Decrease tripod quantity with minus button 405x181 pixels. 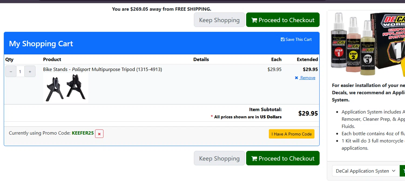pyautogui.click(x=11, y=72)
